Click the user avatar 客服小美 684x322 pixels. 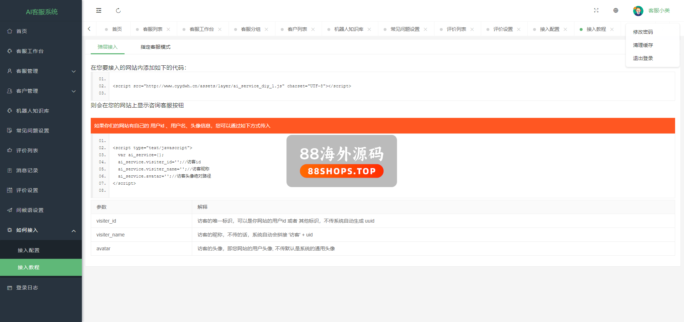(x=638, y=11)
